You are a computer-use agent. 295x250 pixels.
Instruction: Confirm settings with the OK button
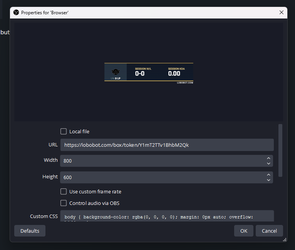click(244, 231)
